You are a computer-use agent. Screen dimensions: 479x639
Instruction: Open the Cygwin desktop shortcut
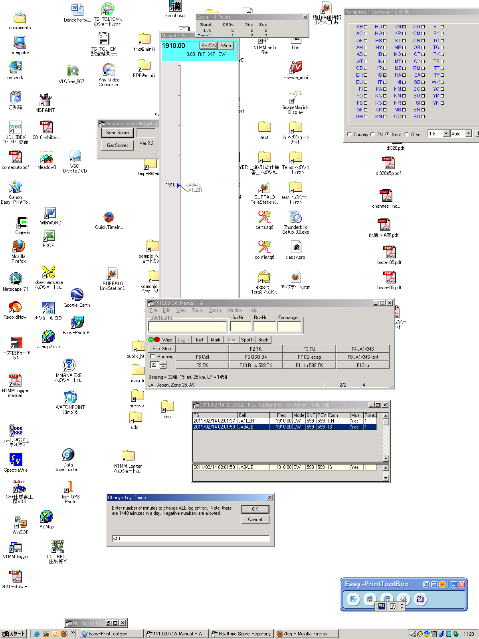pos(22,222)
